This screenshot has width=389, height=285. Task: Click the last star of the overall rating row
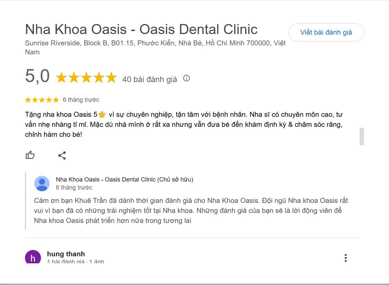pos(112,77)
